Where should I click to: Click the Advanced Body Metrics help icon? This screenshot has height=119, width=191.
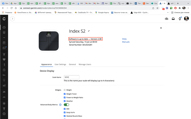(60, 105)
